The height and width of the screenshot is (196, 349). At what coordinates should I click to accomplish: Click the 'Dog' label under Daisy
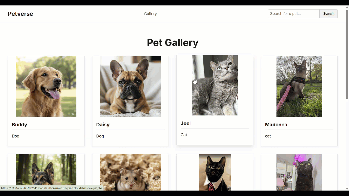pyautogui.click(x=100, y=136)
